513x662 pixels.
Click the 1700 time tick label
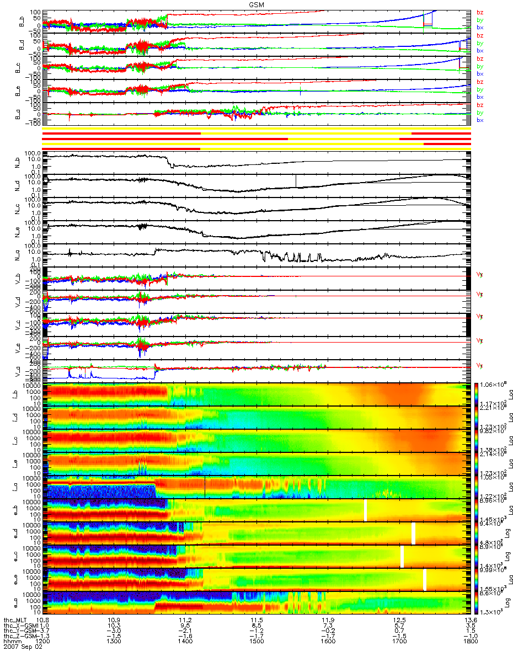pos(399,642)
